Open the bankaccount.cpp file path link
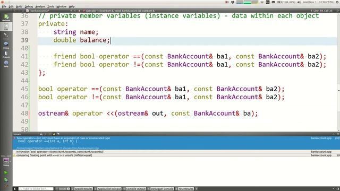340x191 pixels. point(58,149)
